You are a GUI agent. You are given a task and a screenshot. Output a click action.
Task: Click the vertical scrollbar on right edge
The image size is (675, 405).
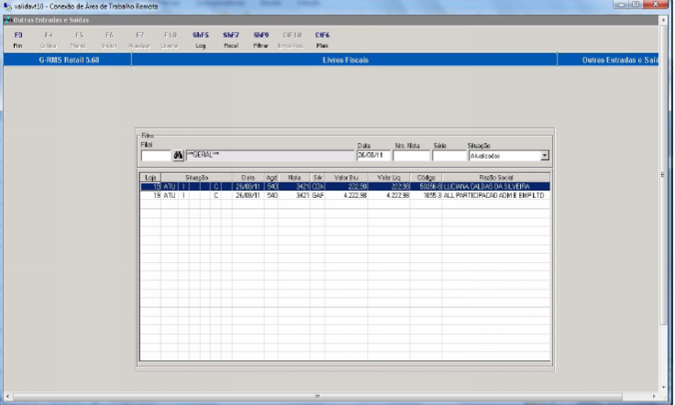pyautogui.click(x=663, y=174)
